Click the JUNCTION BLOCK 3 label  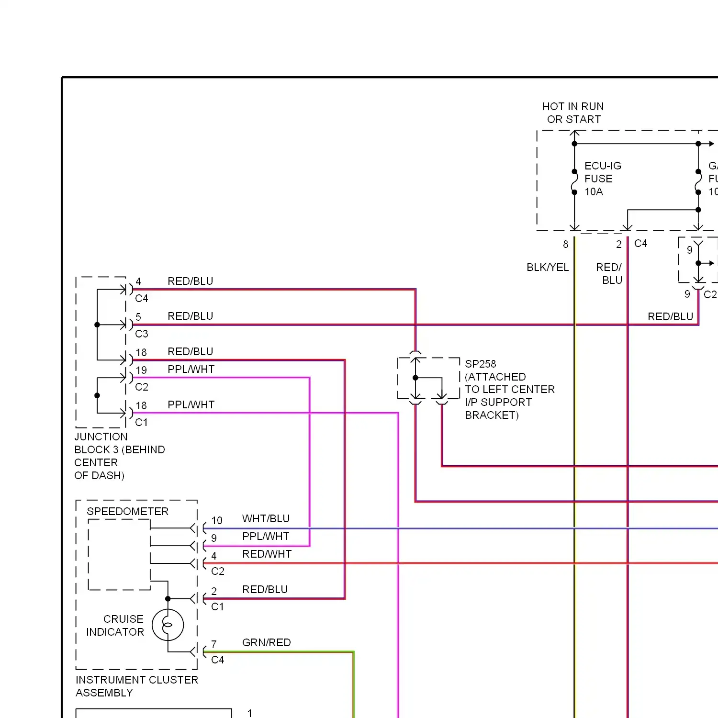tap(120, 456)
